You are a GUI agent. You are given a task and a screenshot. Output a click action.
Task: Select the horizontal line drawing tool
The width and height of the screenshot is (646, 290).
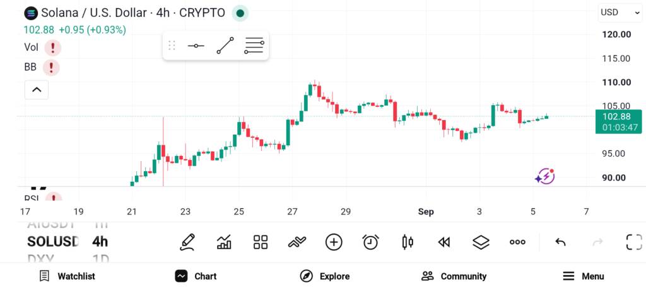coord(196,45)
